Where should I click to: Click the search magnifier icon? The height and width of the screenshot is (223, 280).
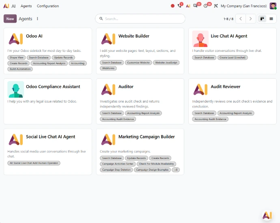(101, 19)
